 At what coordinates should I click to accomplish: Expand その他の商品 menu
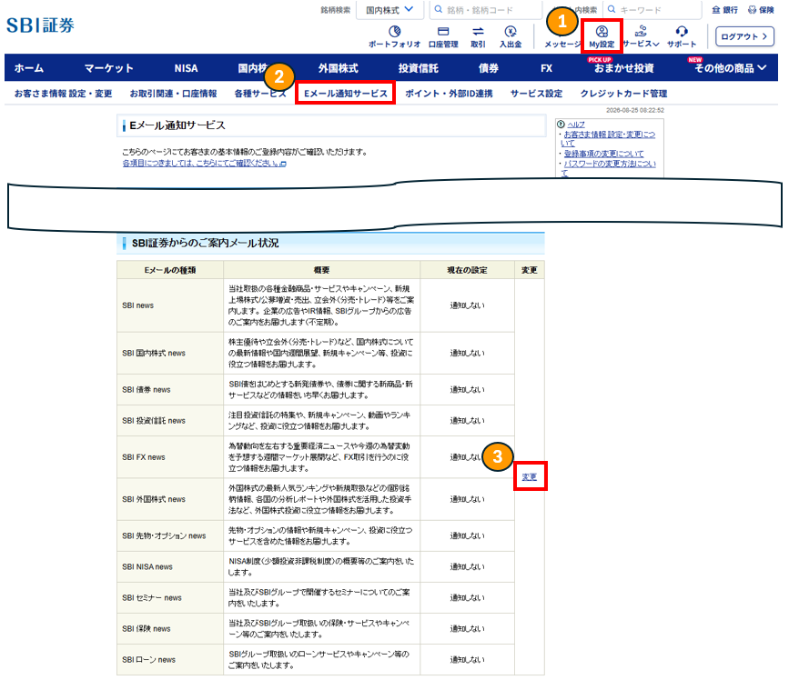(730, 68)
